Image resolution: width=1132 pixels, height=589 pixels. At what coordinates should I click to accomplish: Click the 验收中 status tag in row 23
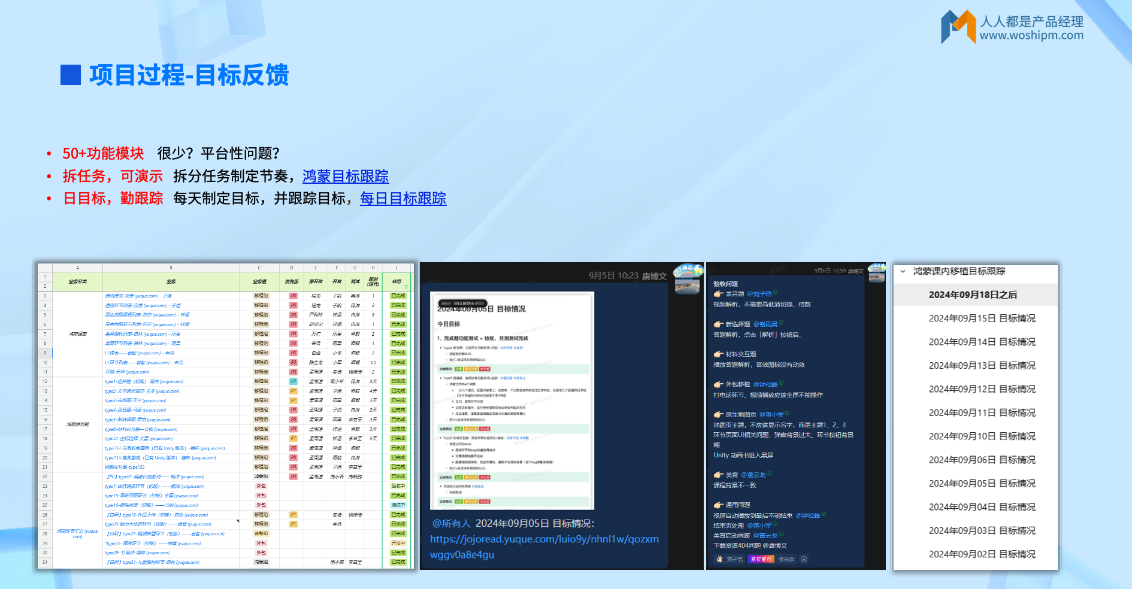[398, 486]
